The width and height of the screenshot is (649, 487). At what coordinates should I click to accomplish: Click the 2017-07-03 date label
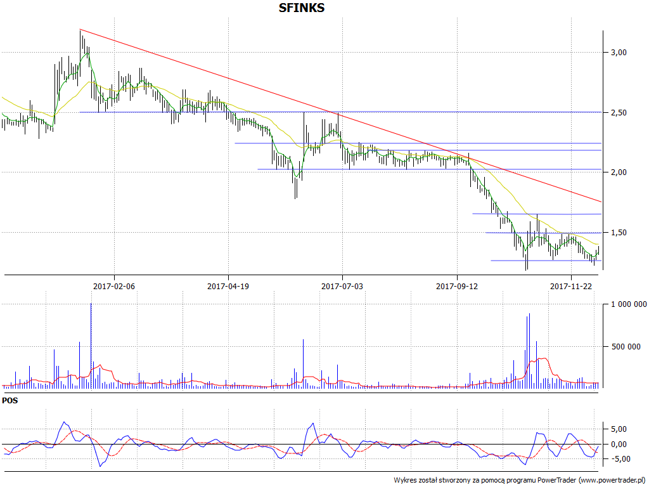tap(342, 287)
